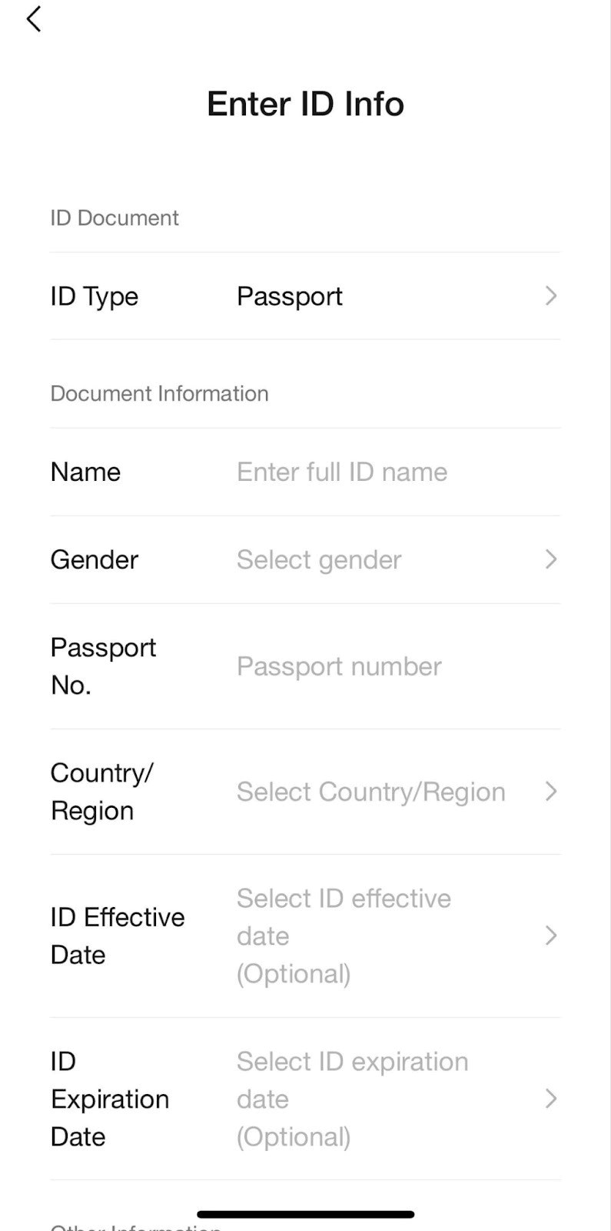The height and width of the screenshot is (1231, 611).
Task: Tap the Country/Region row label
Action: pos(101,792)
